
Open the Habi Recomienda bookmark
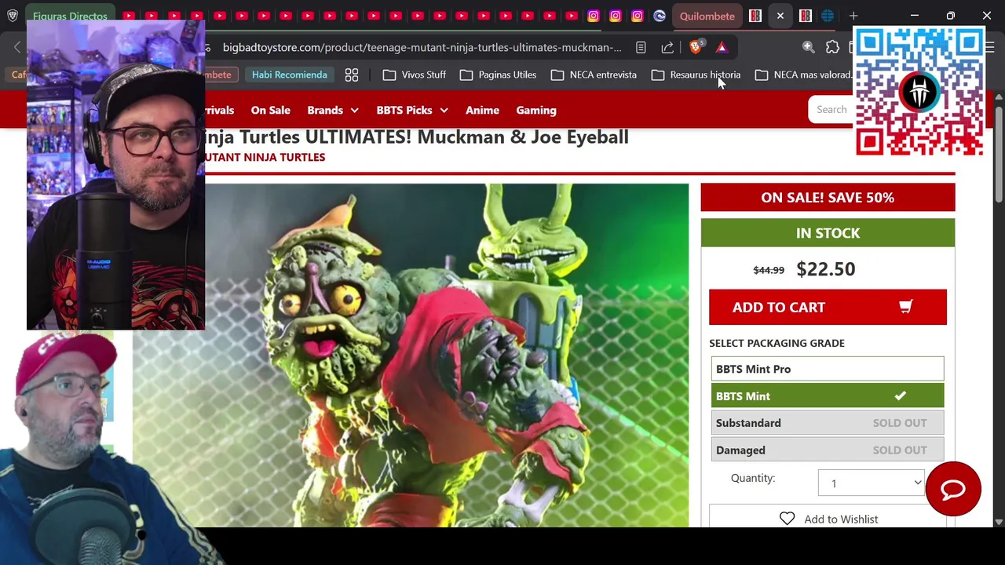[289, 75]
